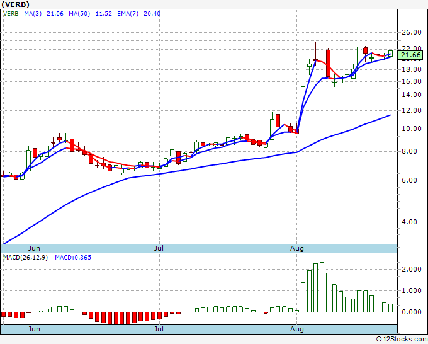The width and height of the screenshot is (428, 344).
Task: Select the MA(3) legend label
Action: click(x=33, y=14)
